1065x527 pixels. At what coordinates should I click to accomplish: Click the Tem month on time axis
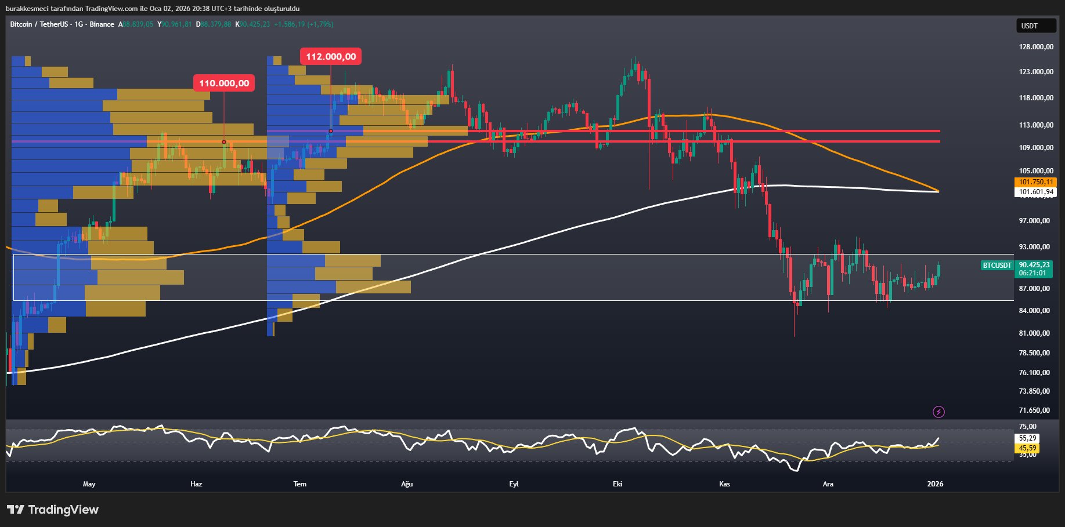(299, 484)
